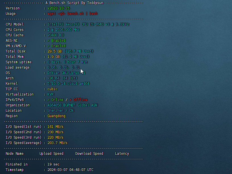Click the 161 MB/s first run speed
The image size is (232, 174).
click(55, 127)
